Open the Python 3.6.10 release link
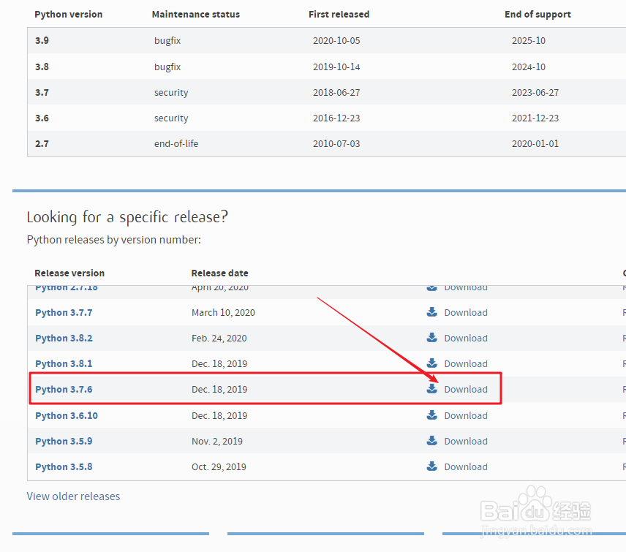The height and width of the screenshot is (552, 626). click(67, 415)
